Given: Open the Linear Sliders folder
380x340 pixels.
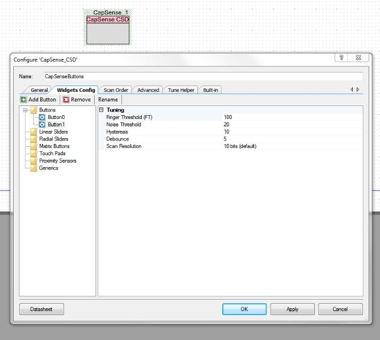Looking at the screenshot, I should 53,132.
